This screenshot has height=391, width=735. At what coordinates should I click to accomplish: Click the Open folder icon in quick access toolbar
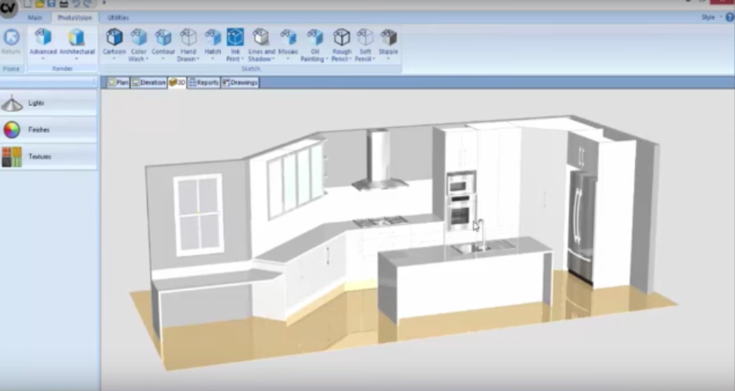(40, 4)
